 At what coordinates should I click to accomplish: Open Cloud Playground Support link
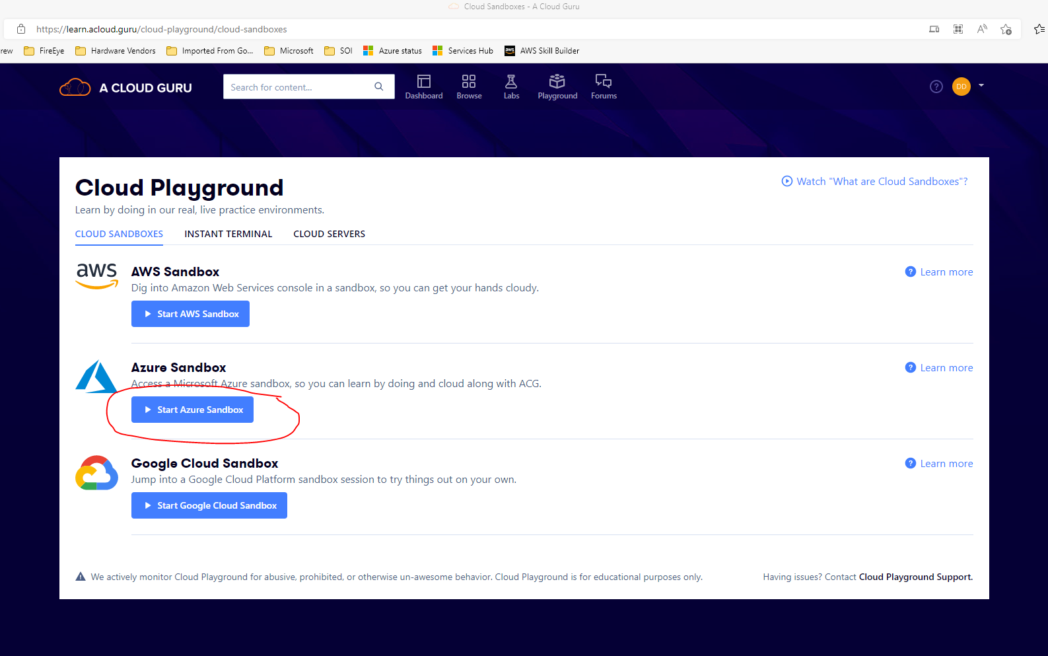[915, 577]
